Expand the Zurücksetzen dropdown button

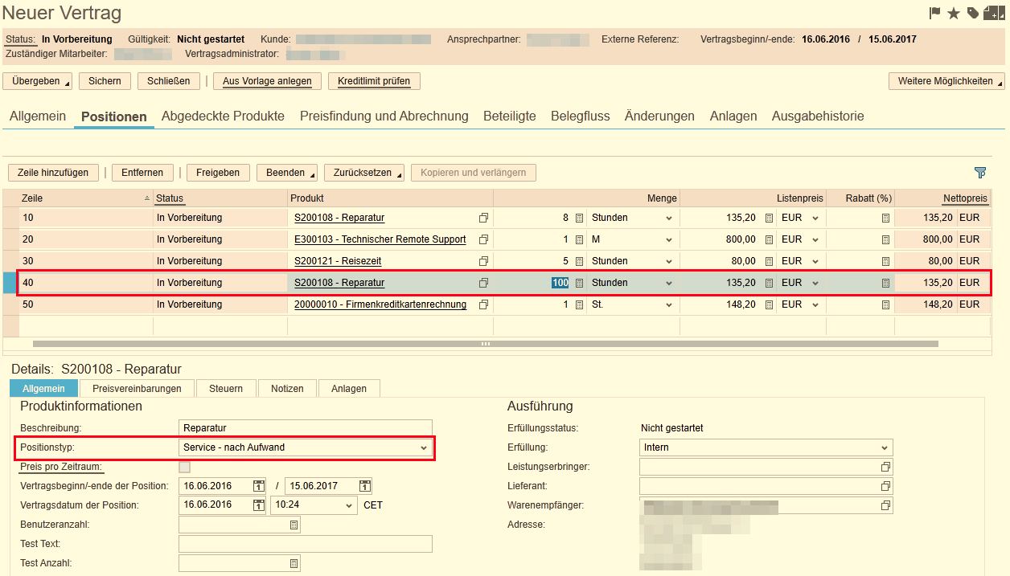pos(363,173)
